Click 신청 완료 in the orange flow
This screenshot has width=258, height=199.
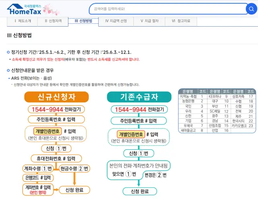tap(74, 190)
